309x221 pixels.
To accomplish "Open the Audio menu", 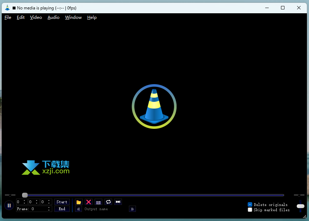I will pos(53,17).
